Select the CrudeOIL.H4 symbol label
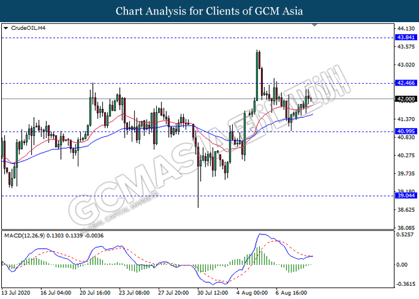The height and width of the screenshot is (299, 419). click(x=23, y=28)
